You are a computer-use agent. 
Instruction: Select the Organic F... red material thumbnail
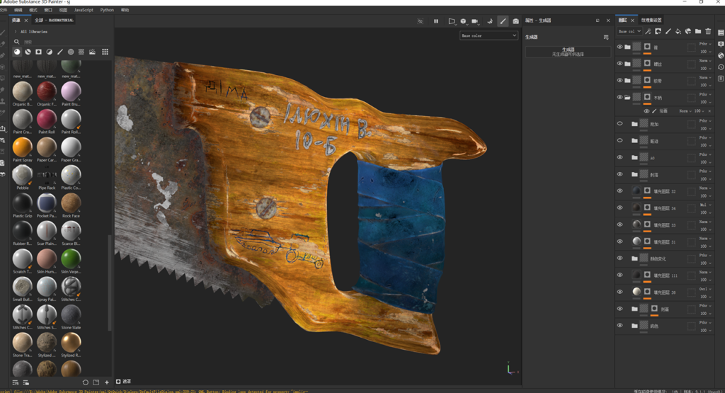[47, 91]
